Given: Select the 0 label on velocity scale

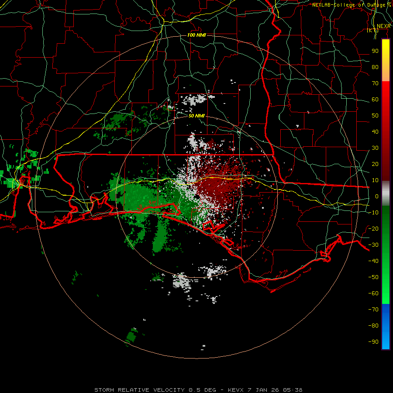Looking at the screenshot, I should coord(377,196).
